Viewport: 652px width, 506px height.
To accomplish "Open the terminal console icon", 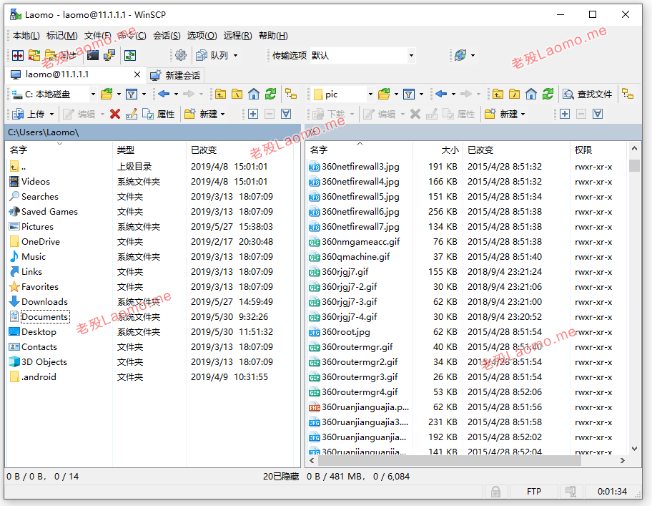I will point(93,55).
